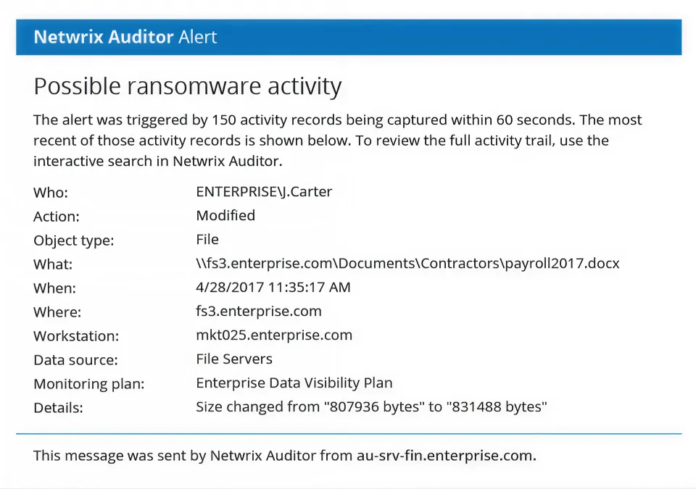Click the "File Servers" data source value

pyautogui.click(x=234, y=359)
